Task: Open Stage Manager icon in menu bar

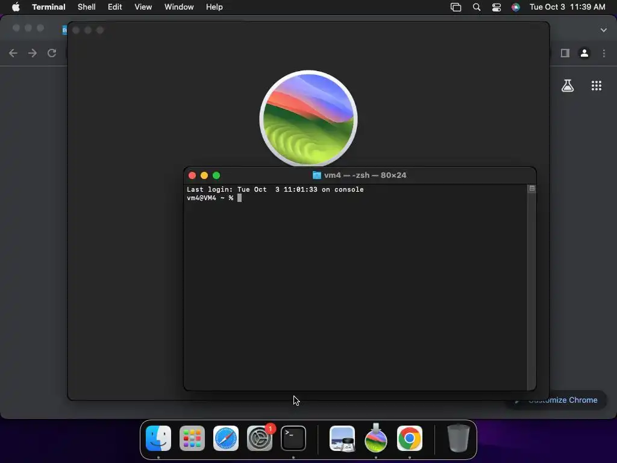Action: click(456, 7)
